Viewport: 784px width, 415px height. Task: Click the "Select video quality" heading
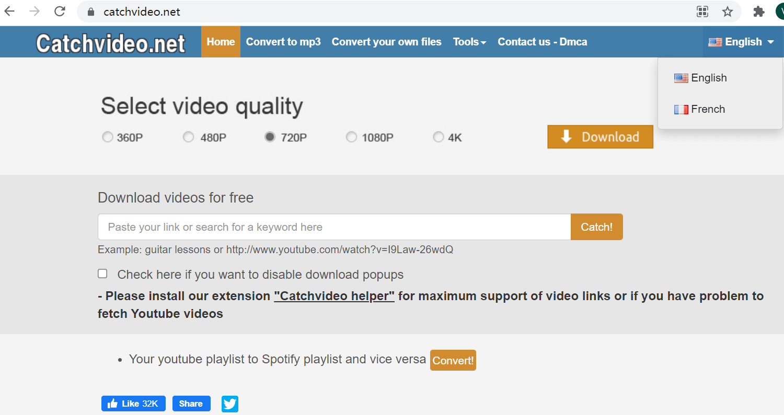click(202, 106)
